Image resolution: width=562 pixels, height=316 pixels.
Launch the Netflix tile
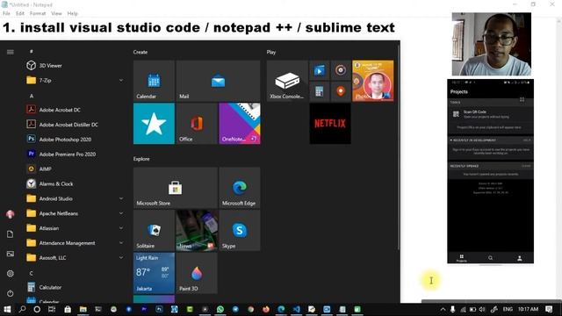[330, 124]
